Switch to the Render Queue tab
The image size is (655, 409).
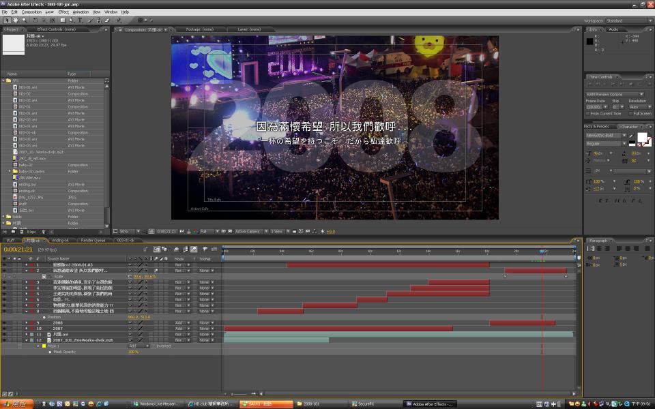coord(93,240)
